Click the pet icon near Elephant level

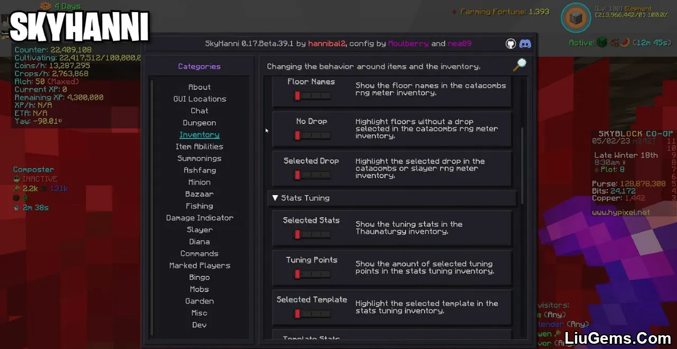coord(575,17)
